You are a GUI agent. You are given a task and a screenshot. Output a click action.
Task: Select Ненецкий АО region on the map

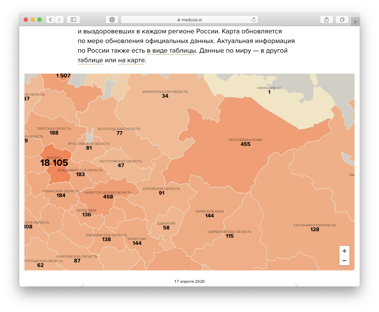click(269, 90)
